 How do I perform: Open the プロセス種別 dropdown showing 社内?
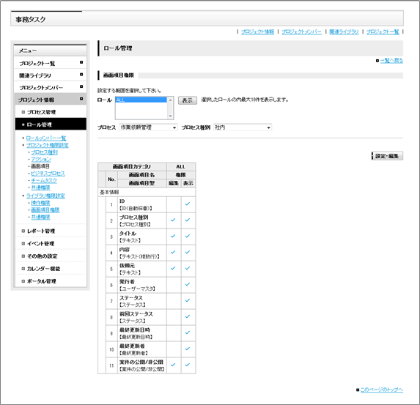(243, 127)
